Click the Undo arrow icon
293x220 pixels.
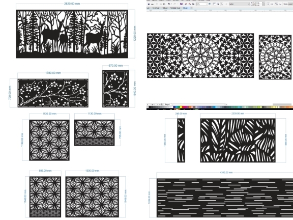pyautogui.click(x=169, y=4)
